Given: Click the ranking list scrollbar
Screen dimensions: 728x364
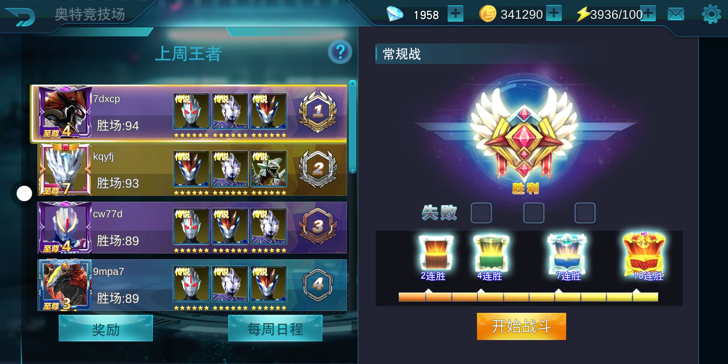Looking at the screenshot, I should 353,127.
